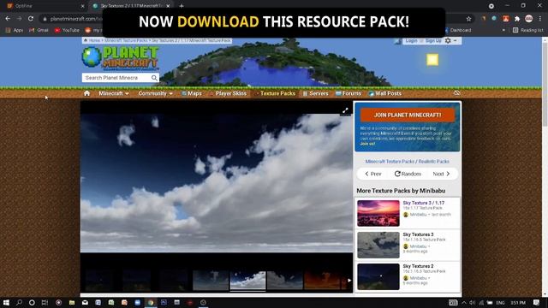Bookmark this page with the star icon
The height and width of the screenshot is (308, 548).
468,19
